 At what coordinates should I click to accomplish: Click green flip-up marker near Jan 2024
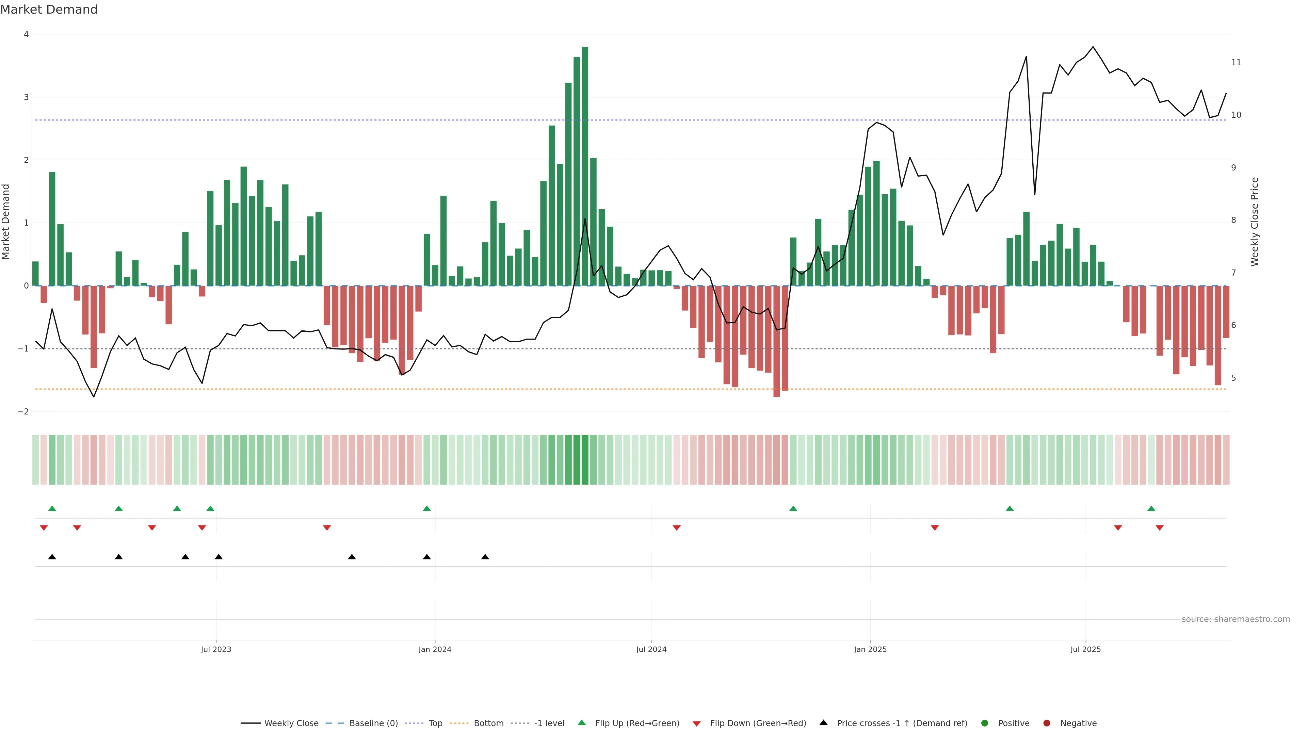(x=427, y=509)
